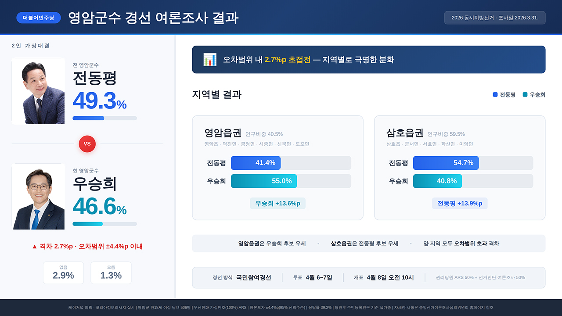Viewport: 562px width, 316px height.
Task: Click the bar chart icon in the headline banner
Action: (210, 60)
